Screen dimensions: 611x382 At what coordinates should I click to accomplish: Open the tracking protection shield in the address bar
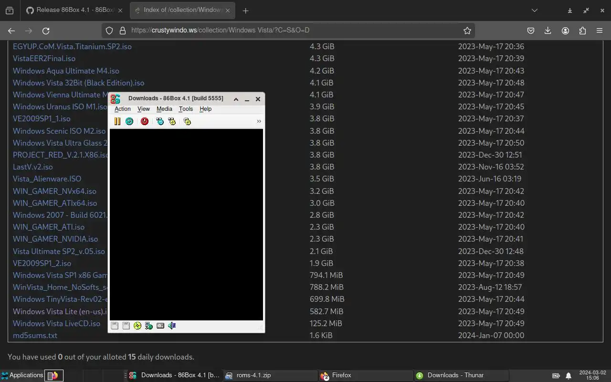109,31
